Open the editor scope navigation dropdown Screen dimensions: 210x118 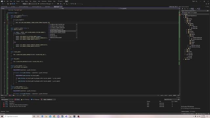[90, 9]
